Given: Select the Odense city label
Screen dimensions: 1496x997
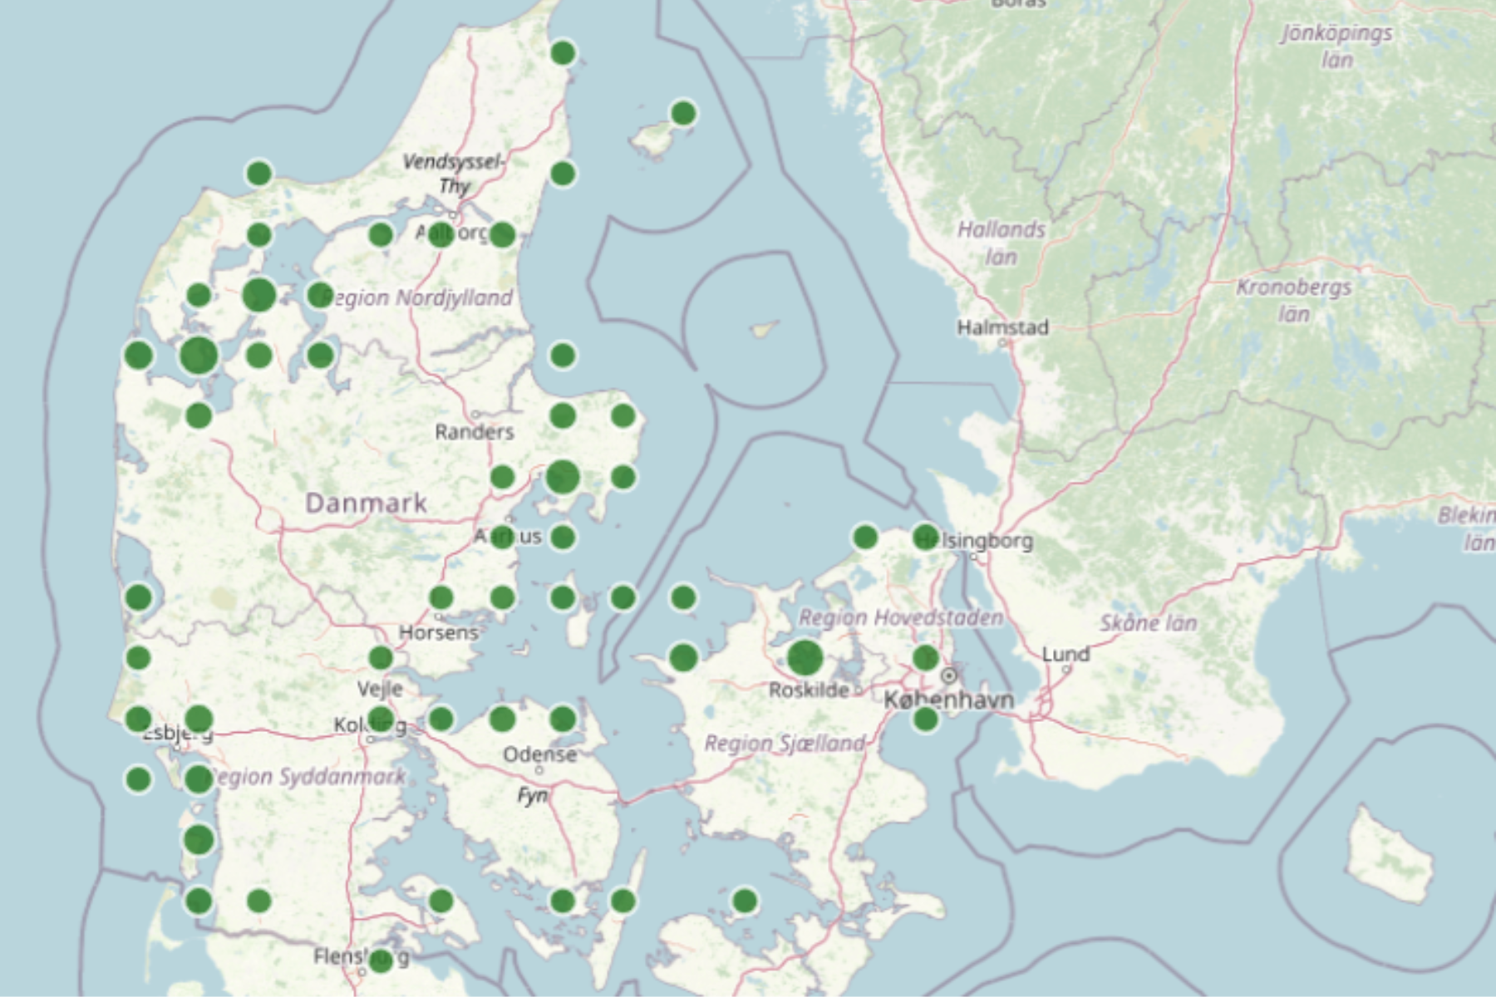Looking at the screenshot, I should point(539,754).
